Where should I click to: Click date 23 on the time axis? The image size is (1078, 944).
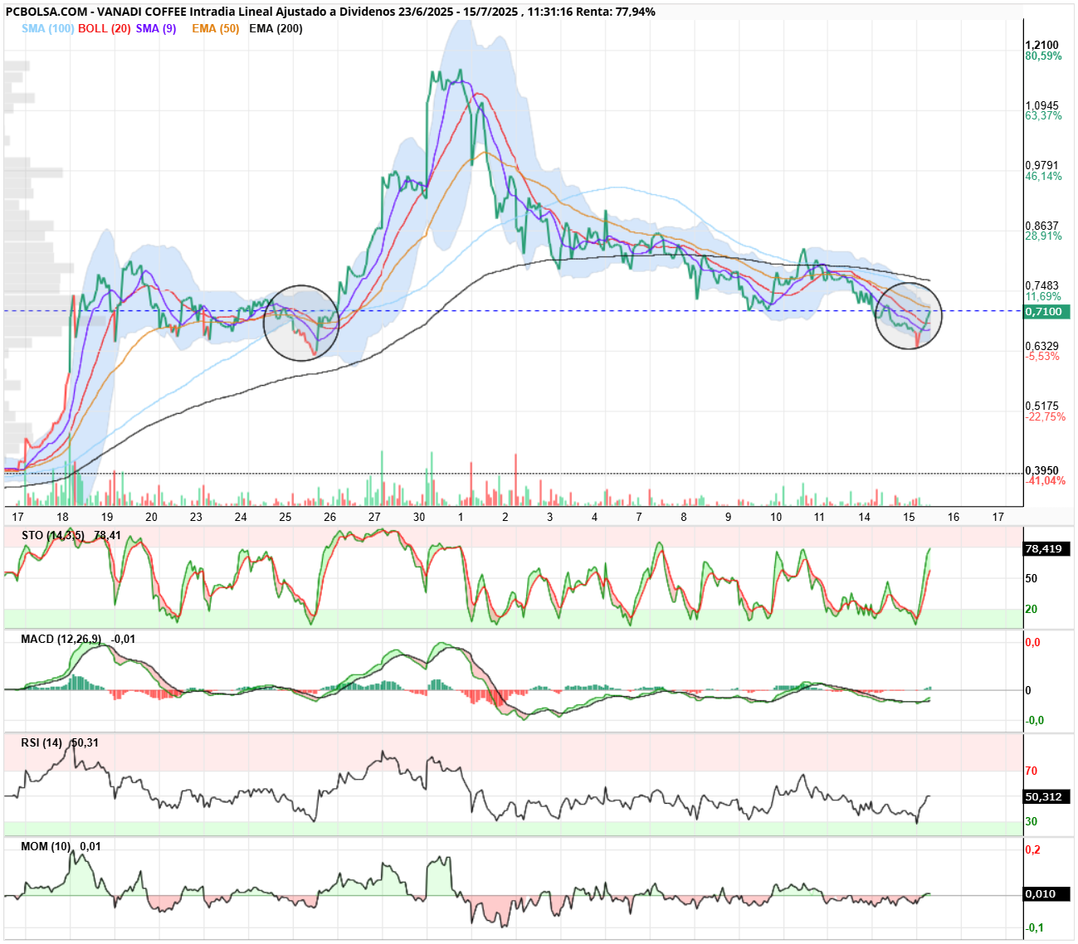(x=196, y=517)
